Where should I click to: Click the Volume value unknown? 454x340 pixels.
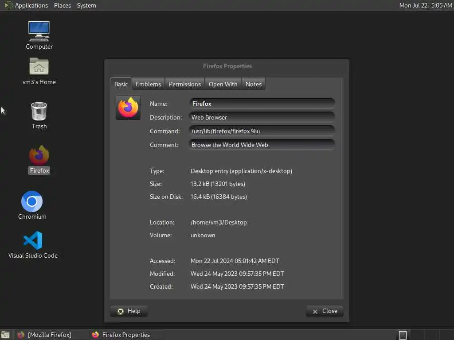click(203, 236)
